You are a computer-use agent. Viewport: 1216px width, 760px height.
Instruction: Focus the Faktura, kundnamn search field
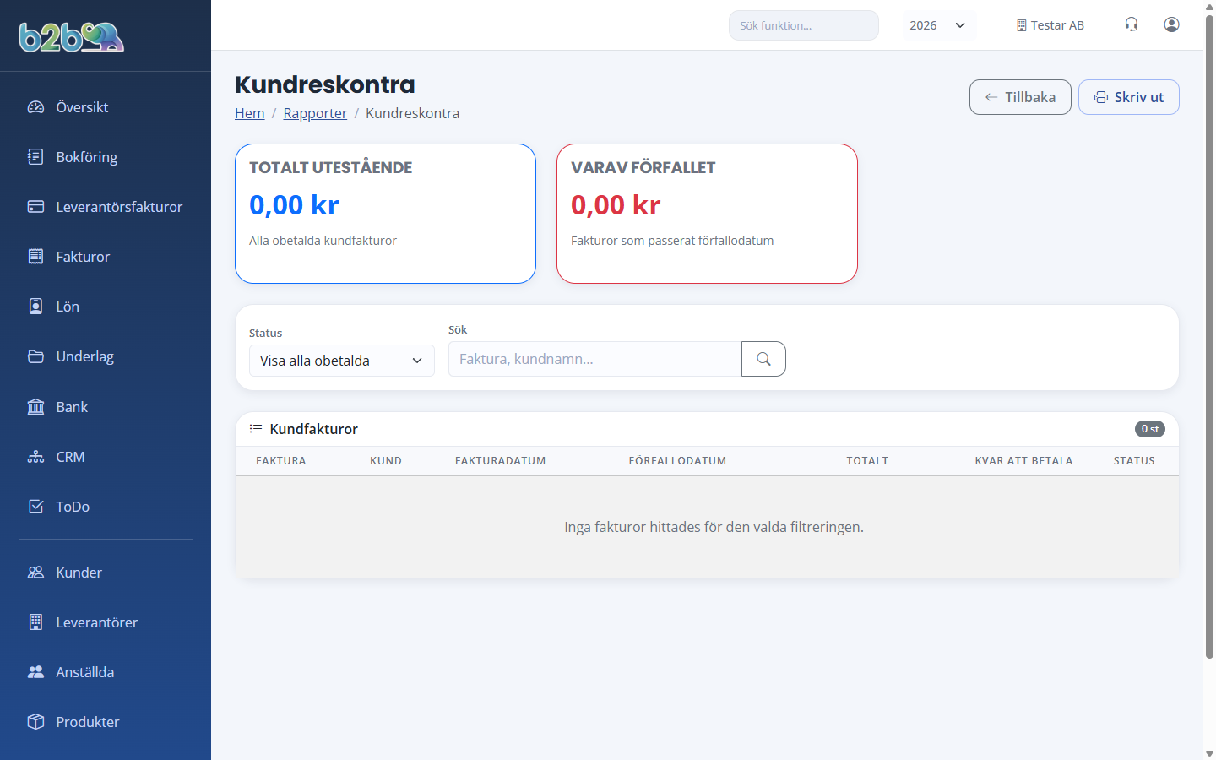coord(595,359)
